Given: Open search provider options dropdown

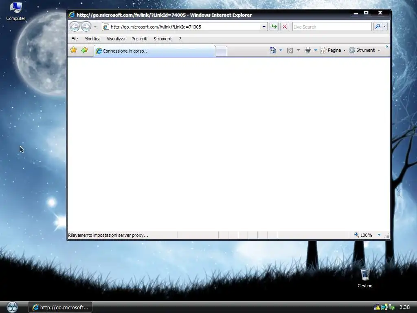Looking at the screenshot, I should pos(384,26).
